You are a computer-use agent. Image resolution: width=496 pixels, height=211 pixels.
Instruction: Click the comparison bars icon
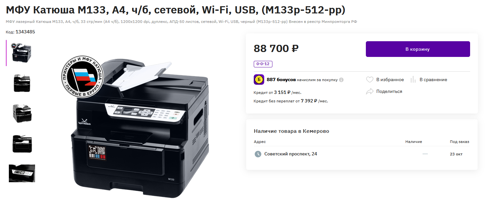coord(413,79)
